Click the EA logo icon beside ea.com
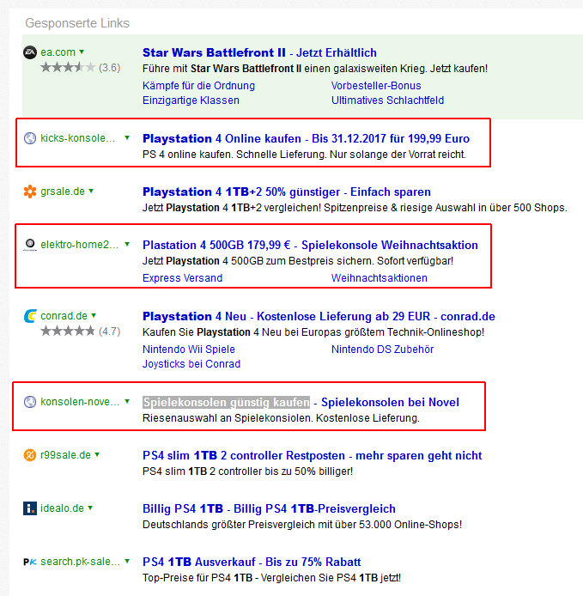The height and width of the screenshot is (596, 583). [30, 52]
